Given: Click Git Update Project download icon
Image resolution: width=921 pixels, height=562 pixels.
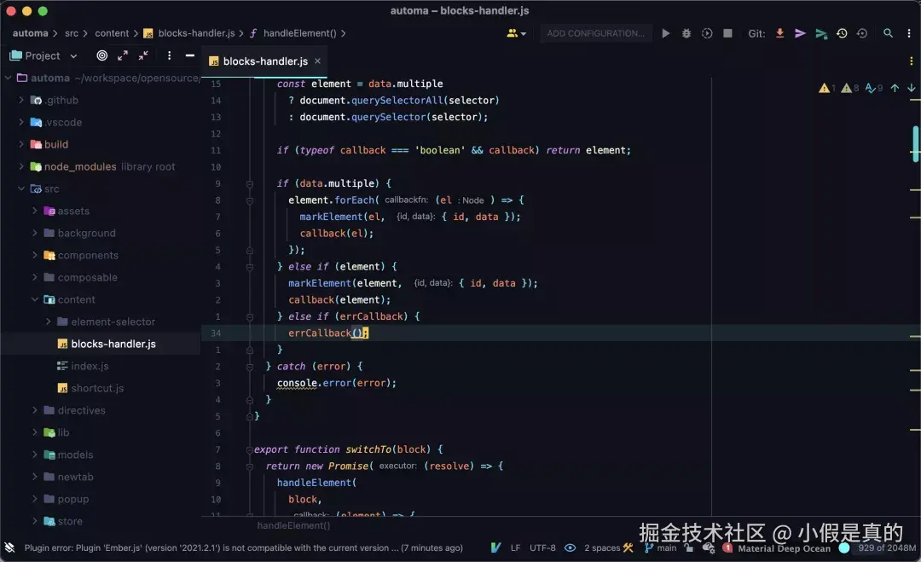Looking at the screenshot, I should 779,33.
